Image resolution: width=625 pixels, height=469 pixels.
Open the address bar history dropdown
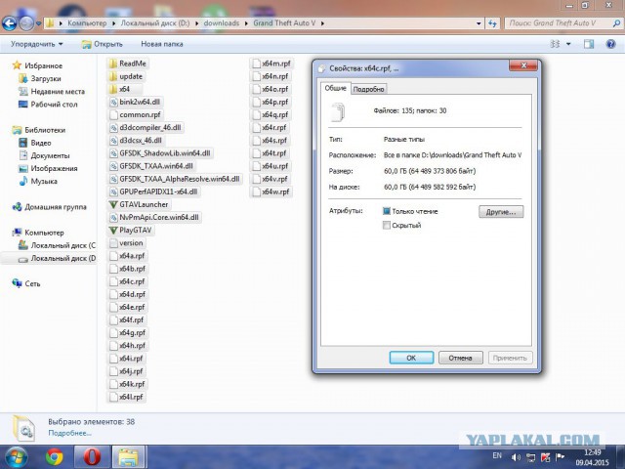pos(479,23)
